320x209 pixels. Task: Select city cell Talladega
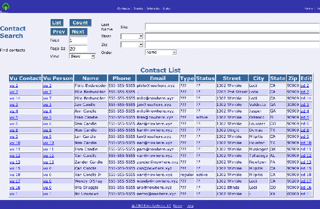(258, 155)
